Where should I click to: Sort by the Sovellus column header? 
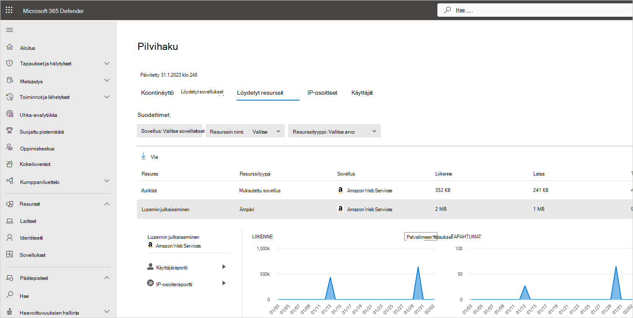[346, 173]
